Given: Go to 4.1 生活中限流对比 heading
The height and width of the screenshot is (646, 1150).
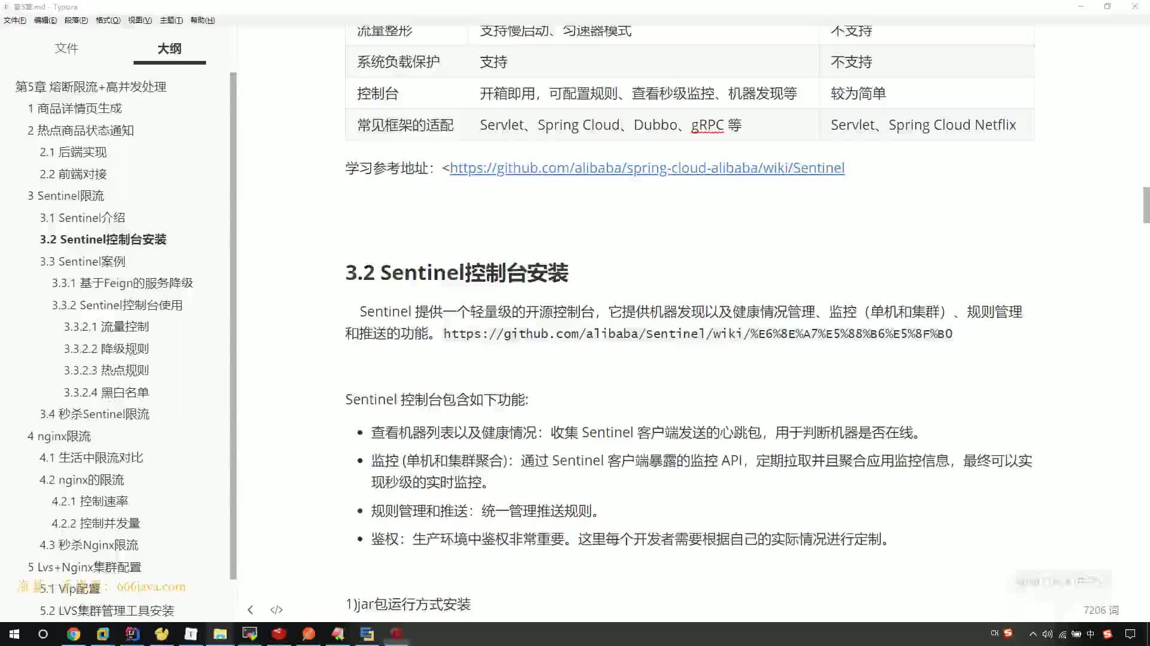Looking at the screenshot, I should (92, 458).
